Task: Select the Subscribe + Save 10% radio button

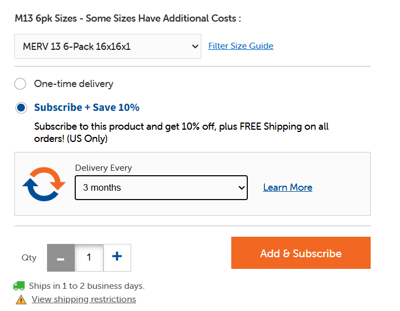Action: coord(21,108)
